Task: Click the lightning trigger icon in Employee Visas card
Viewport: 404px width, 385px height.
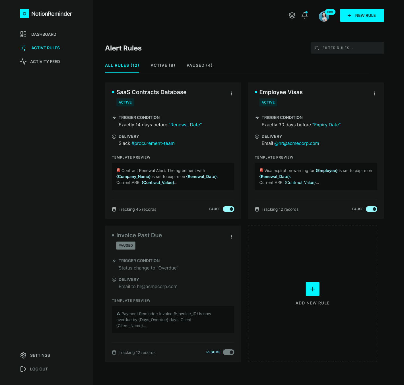Action: click(257, 118)
